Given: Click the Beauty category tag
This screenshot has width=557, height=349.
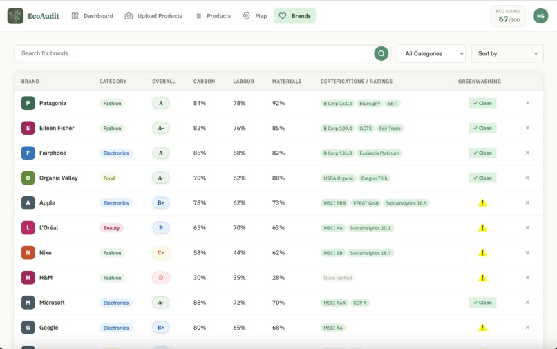Looking at the screenshot, I should [111, 228].
